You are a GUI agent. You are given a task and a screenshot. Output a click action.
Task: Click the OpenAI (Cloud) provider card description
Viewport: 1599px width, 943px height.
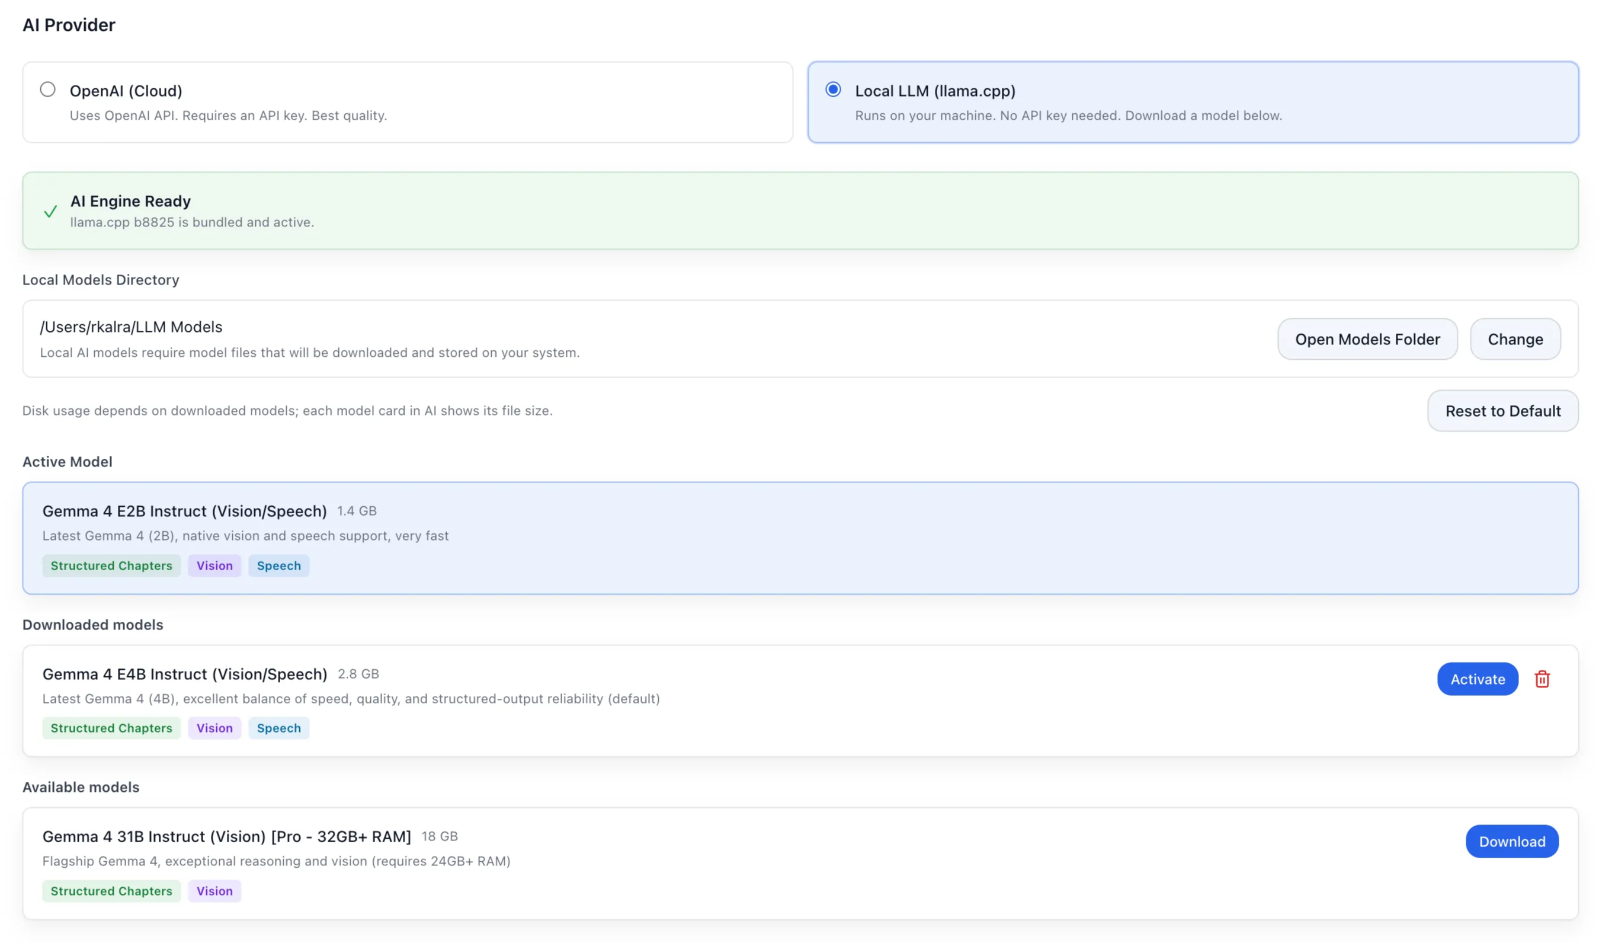point(228,116)
